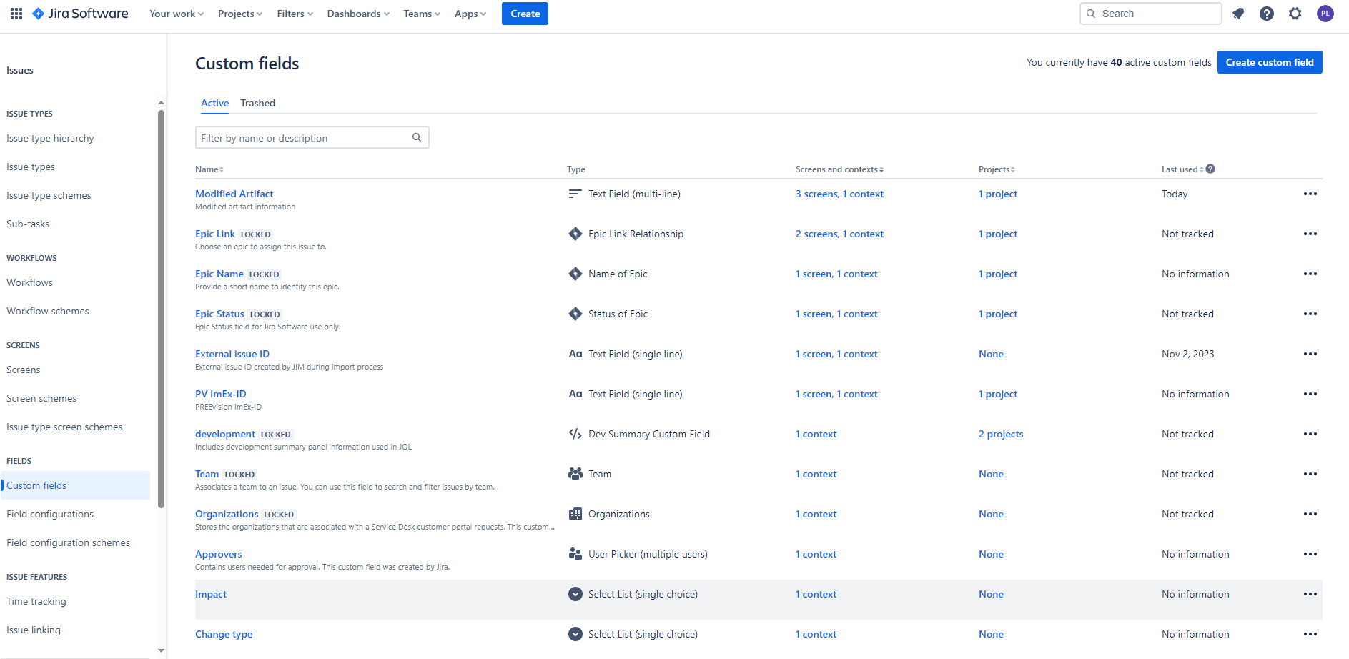The width and height of the screenshot is (1349, 659).
Task: Switch to the Trashed tab
Action: [x=258, y=103]
